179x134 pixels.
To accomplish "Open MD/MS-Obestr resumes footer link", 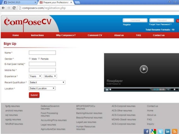I will point(124,119).
